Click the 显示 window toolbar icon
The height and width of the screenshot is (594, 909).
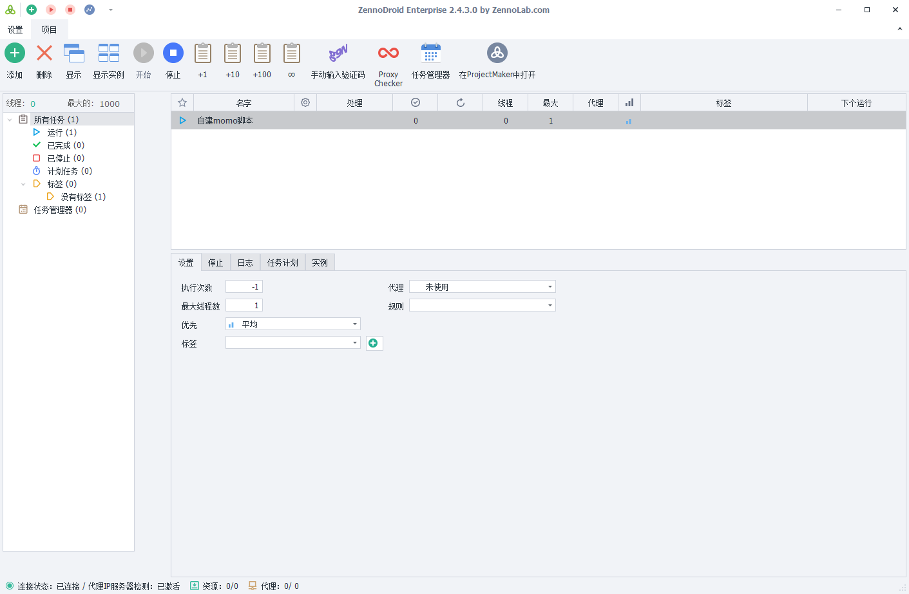74,53
